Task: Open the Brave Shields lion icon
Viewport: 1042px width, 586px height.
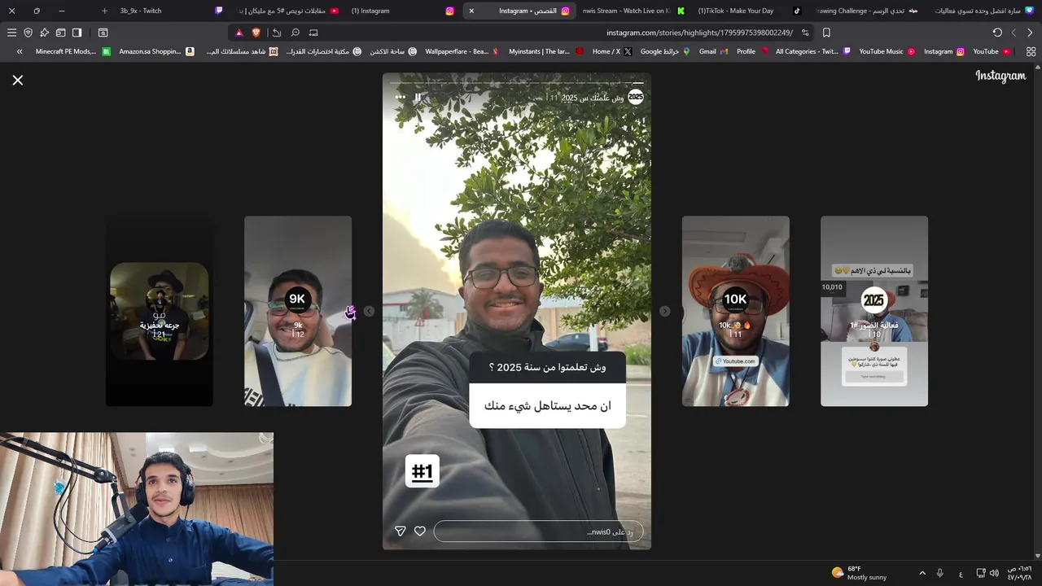Action: point(256,33)
